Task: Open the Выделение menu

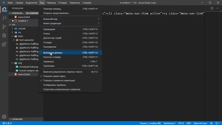Action: [x=32, y=3]
